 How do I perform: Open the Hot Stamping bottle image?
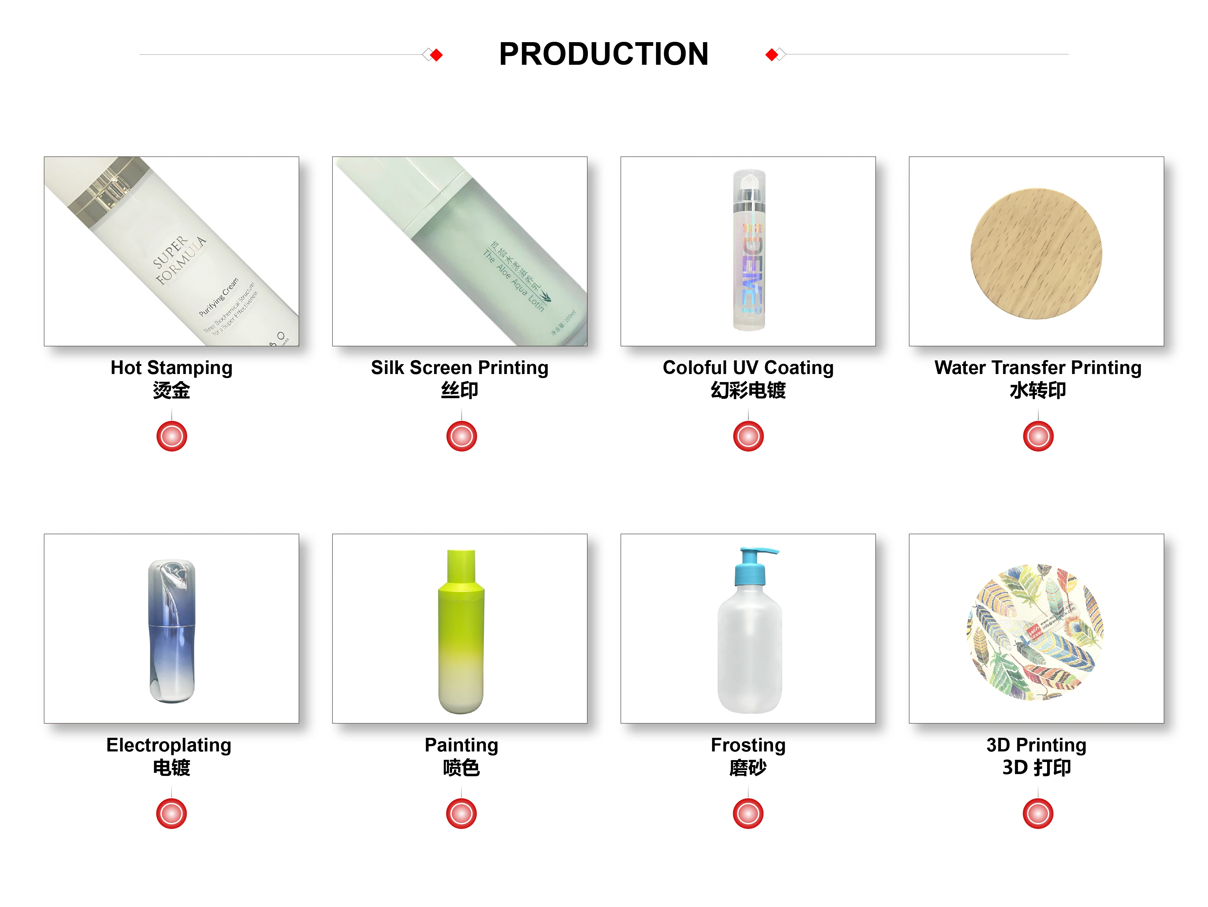coord(171,251)
